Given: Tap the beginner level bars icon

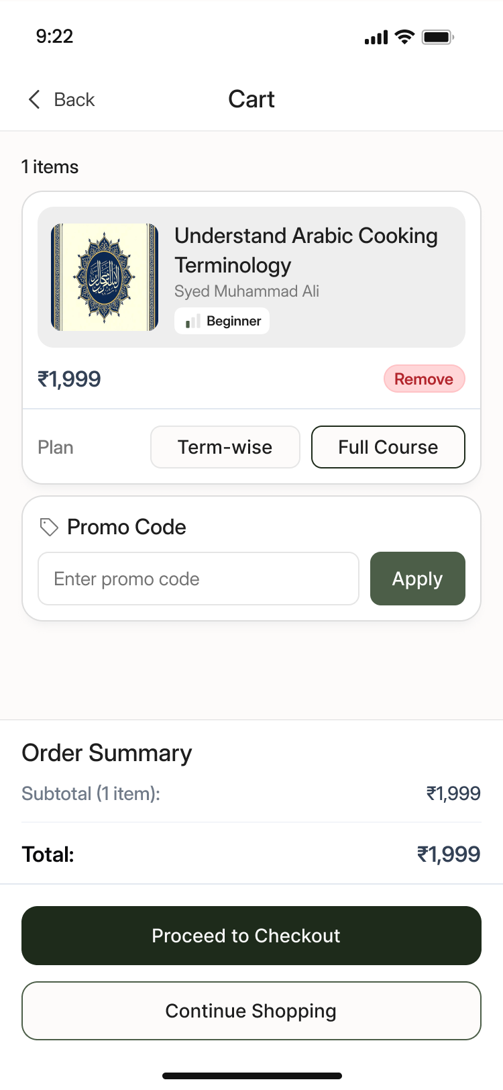Looking at the screenshot, I should pos(193,321).
